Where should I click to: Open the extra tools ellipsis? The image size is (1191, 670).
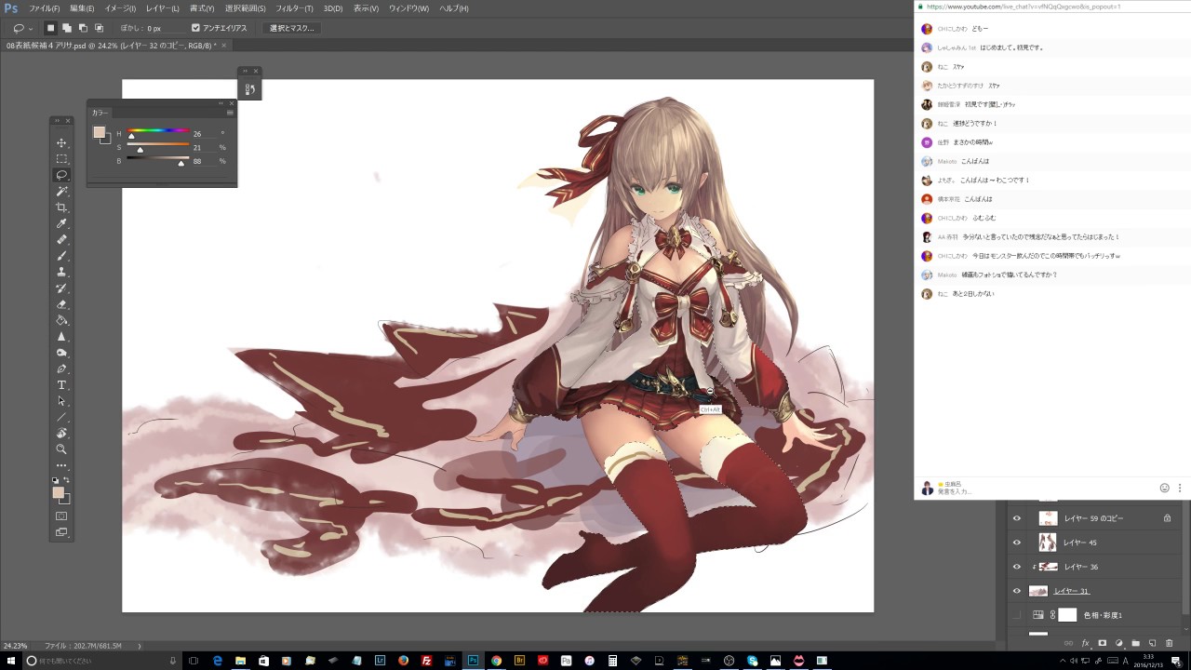[61, 465]
